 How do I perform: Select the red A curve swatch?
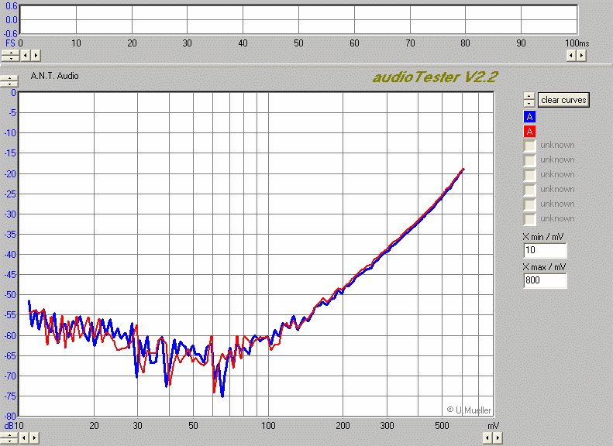(529, 132)
